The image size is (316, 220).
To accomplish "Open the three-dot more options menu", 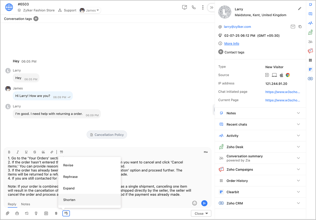I will click(203, 8).
